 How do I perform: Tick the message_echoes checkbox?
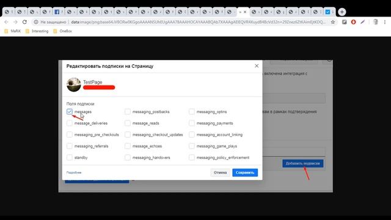point(128,146)
